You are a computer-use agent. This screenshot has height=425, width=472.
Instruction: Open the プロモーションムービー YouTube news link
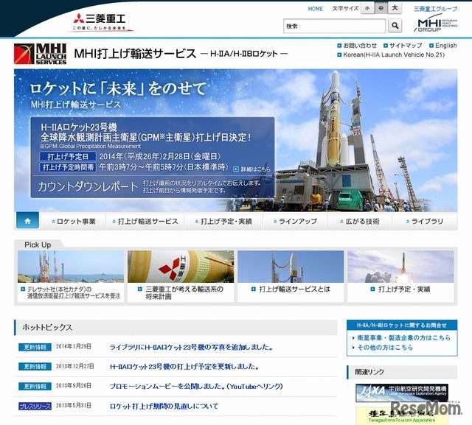tap(196, 386)
